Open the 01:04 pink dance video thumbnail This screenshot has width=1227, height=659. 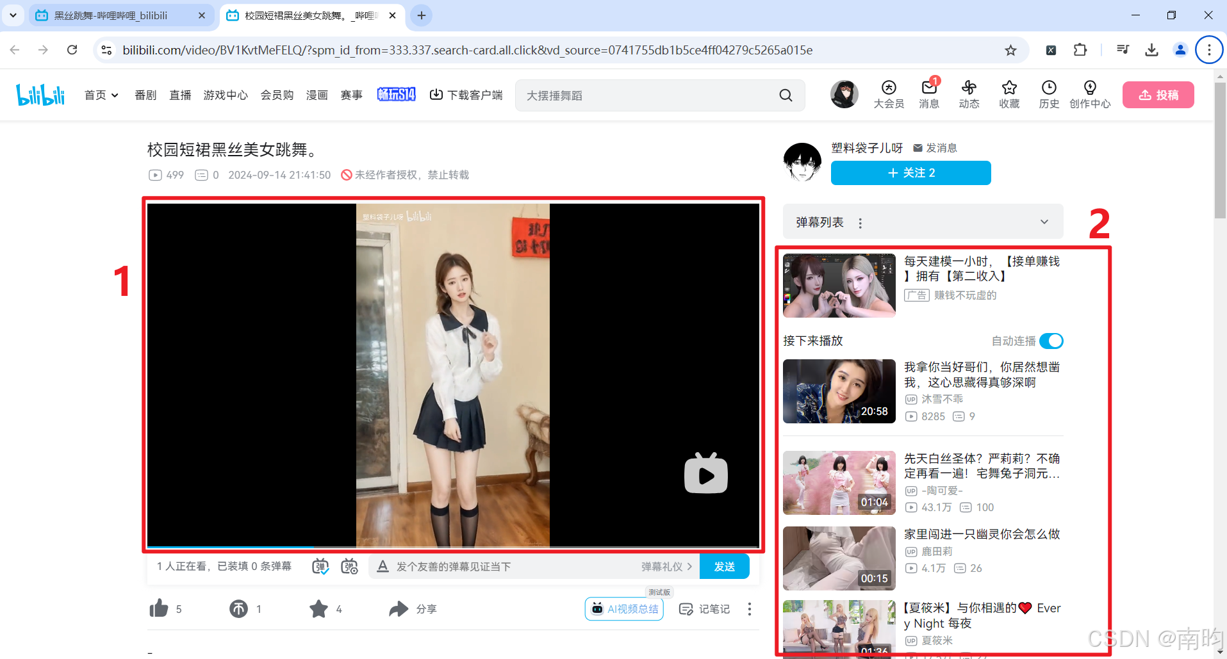(839, 483)
